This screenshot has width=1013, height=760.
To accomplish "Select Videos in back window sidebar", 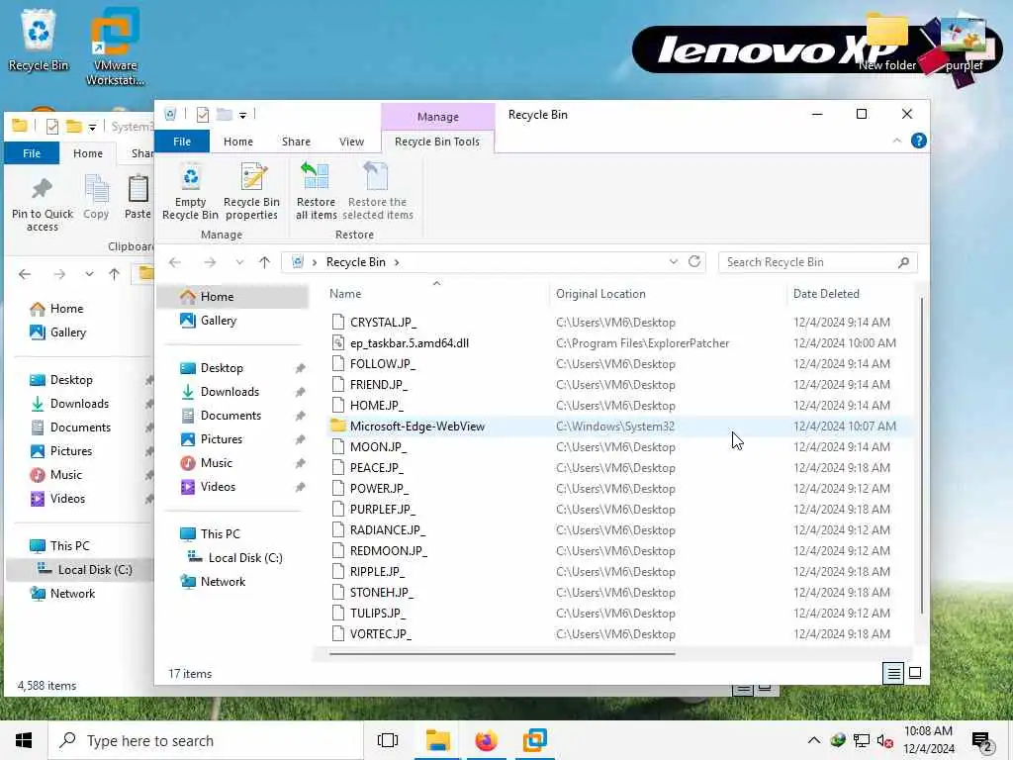I will [x=67, y=499].
